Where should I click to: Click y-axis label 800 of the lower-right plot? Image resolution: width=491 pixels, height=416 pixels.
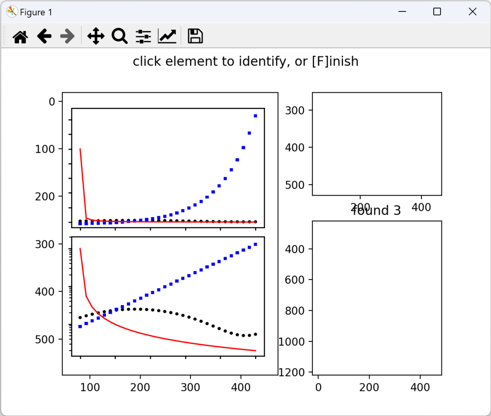click(295, 311)
